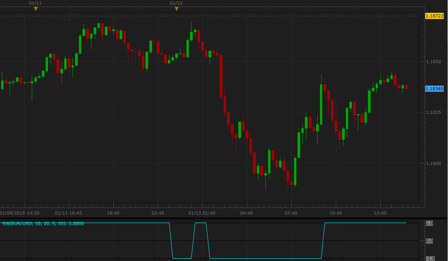The height and width of the screenshot is (261, 448).
Task: Click the indicator -1.0 scale label
Action: [x=430, y=259]
